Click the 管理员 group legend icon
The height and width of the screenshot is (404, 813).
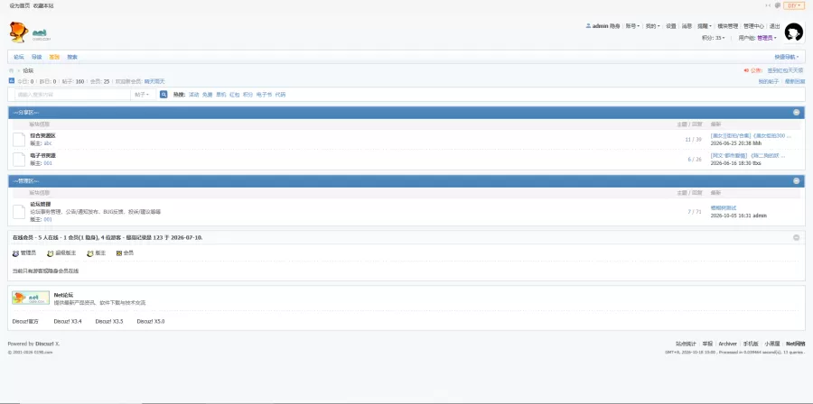tap(15, 253)
